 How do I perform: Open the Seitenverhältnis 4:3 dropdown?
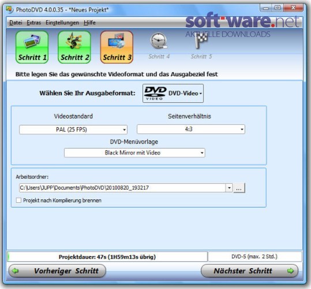[191, 129]
